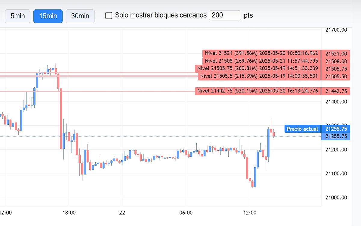Click the 22 date marker on time axis

coord(122,213)
